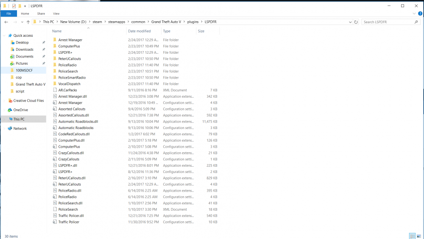Click the LSPDFR+.dll file icon
Viewport: 424px width, 239px height.
(55, 165)
